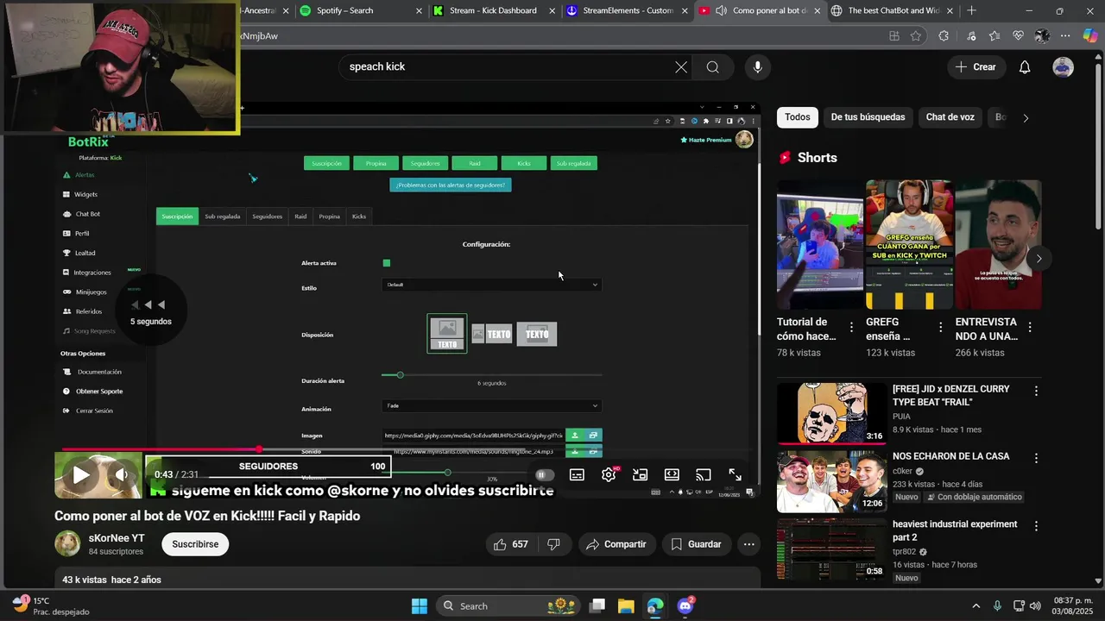
Task: Toggle the autoplay switch in player
Action: [x=543, y=474]
